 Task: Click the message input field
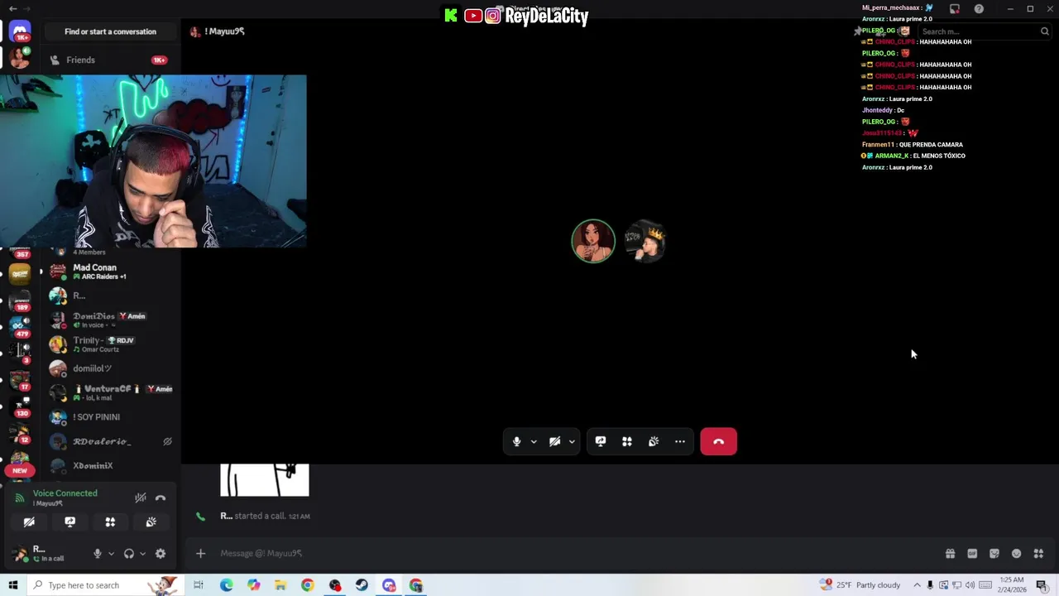[579, 554]
